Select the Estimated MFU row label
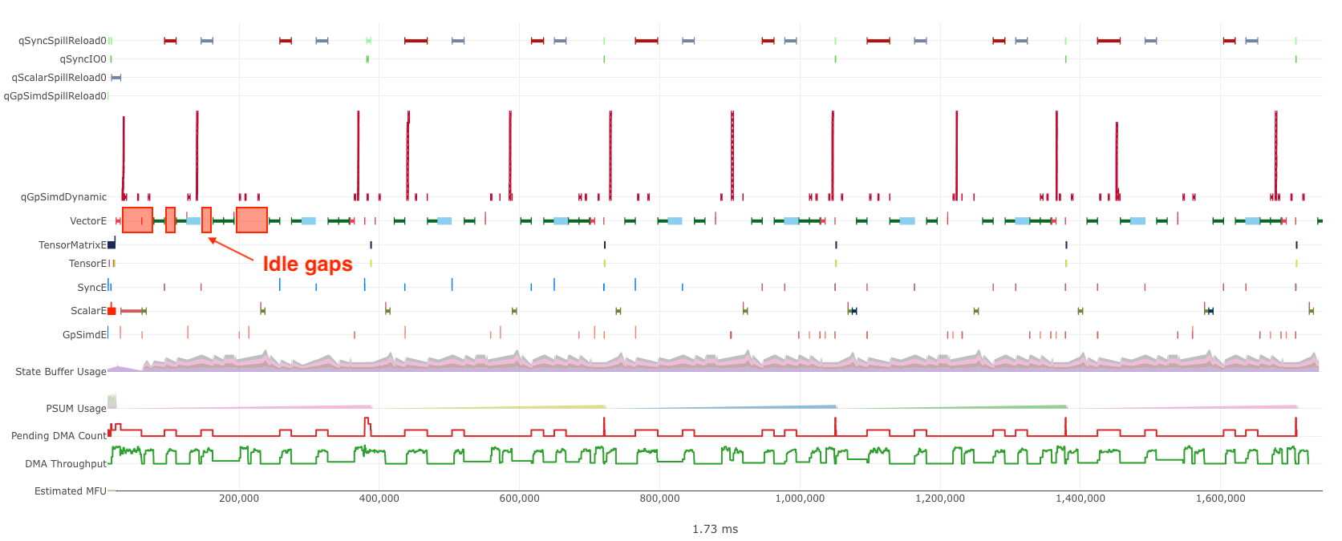The image size is (1342, 541). pos(70,491)
